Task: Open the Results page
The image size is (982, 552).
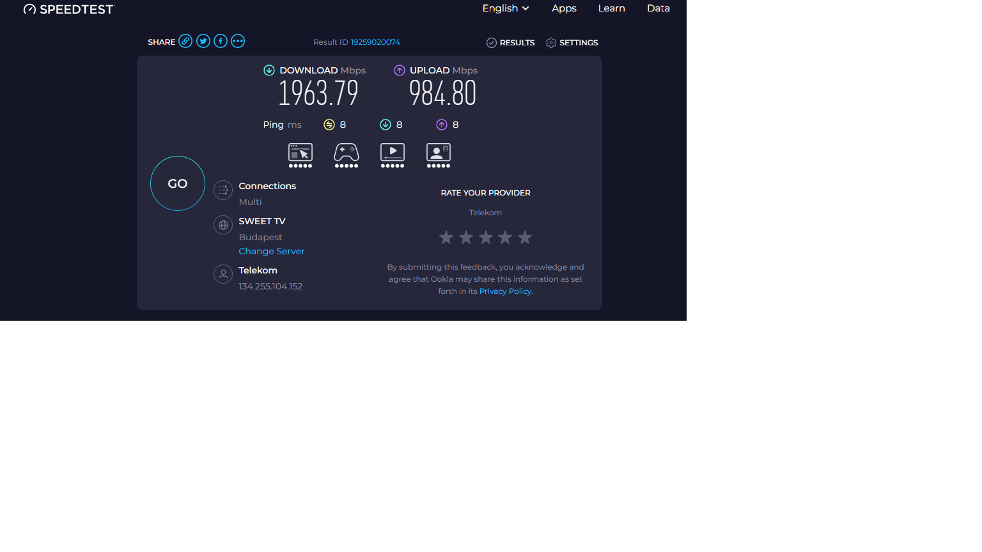Action: pyautogui.click(x=510, y=43)
